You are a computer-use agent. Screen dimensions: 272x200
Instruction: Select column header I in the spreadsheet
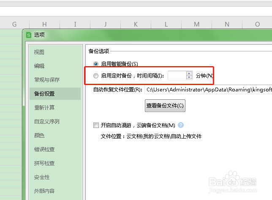point(75,24)
